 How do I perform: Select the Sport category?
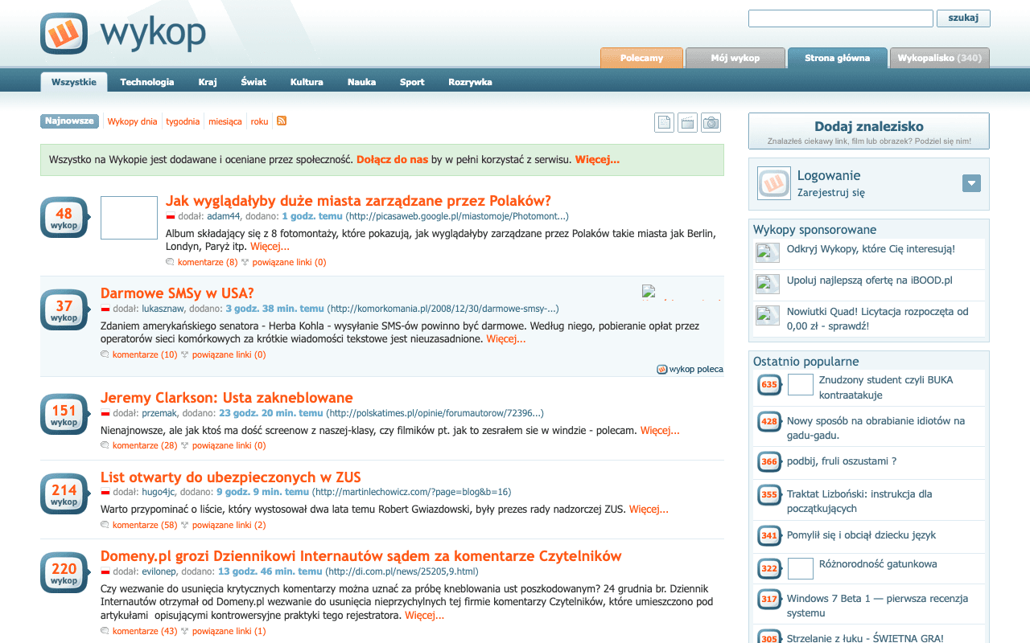[412, 82]
